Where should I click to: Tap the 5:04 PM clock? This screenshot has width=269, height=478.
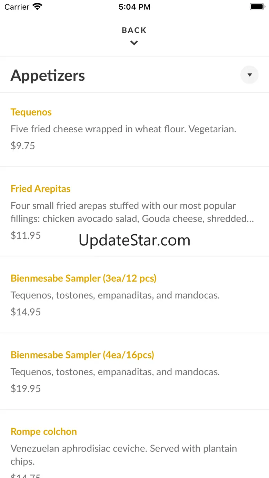[134, 7]
